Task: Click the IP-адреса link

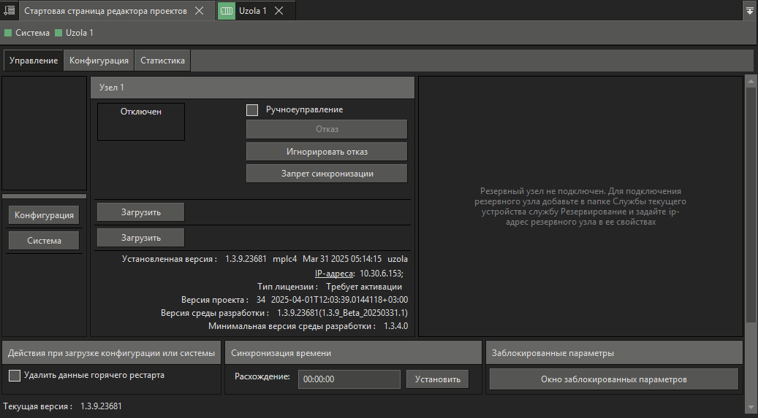Action: tap(334, 274)
